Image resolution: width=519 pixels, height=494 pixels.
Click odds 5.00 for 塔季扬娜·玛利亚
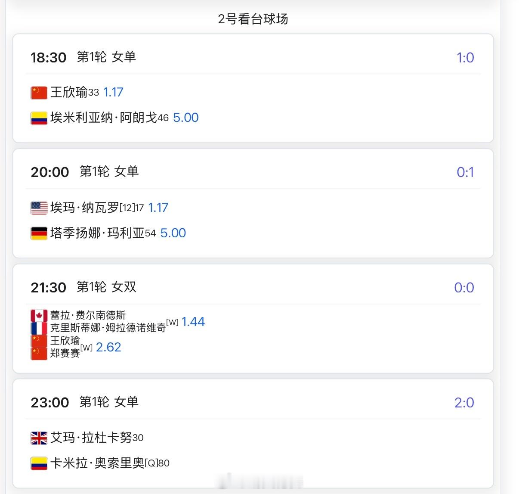174,233
